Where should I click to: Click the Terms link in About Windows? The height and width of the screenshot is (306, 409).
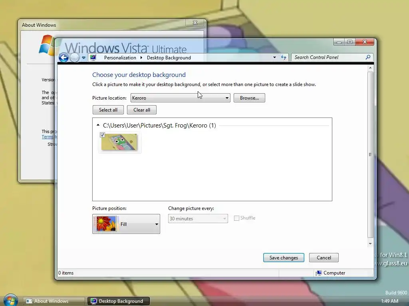[48, 137]
